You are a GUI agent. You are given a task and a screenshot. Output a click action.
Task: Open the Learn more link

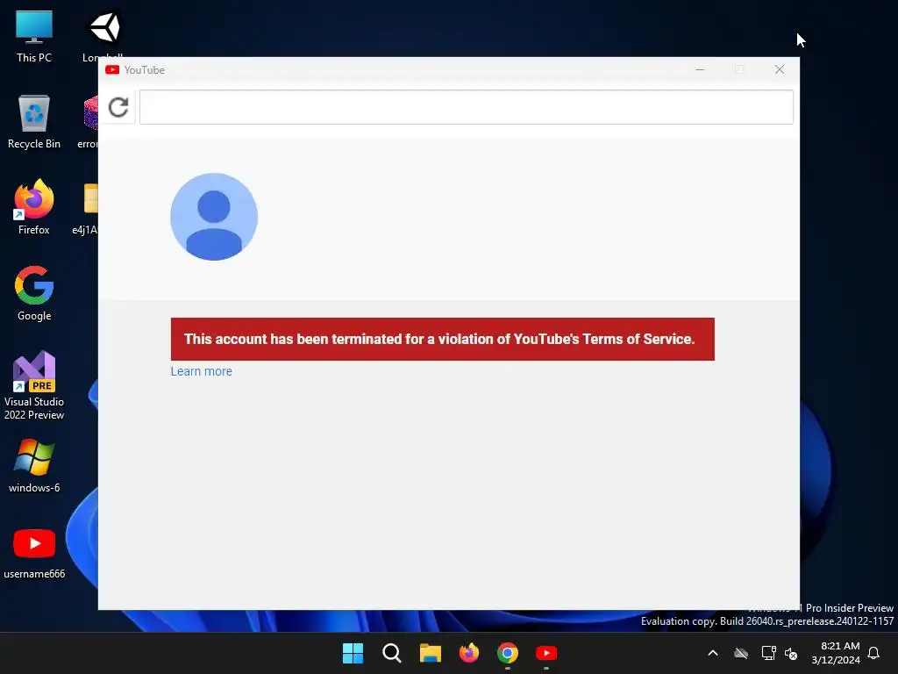(202, 371)
